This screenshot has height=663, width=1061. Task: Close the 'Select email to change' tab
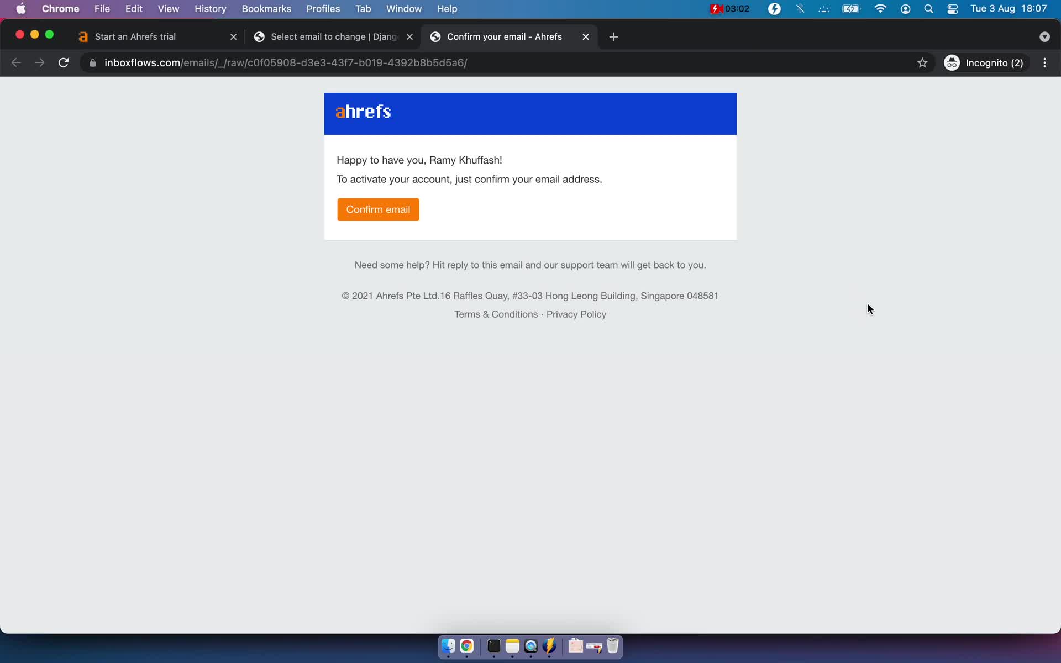[x=410, y=36]
